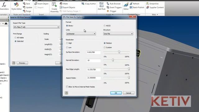
Task: Open the Export File Type dropdown
Action: click(x=36, y=27)
